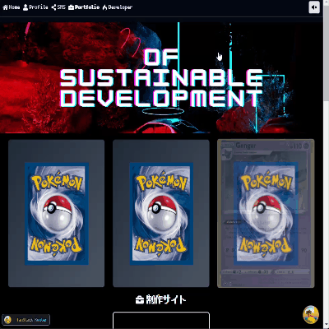Select the Portfolio nav item
Viewport: 329px width, 329px height.
pyautogui.click(x=84, y=7)
